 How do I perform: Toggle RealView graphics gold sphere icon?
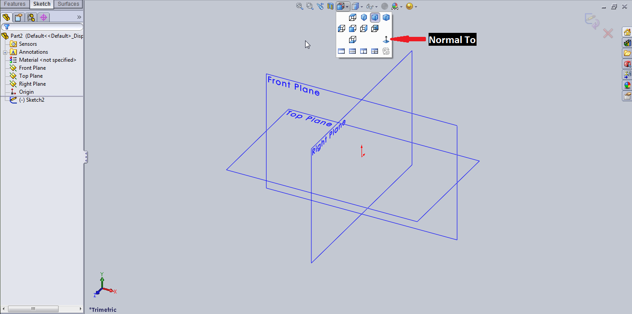coord(395,6)
